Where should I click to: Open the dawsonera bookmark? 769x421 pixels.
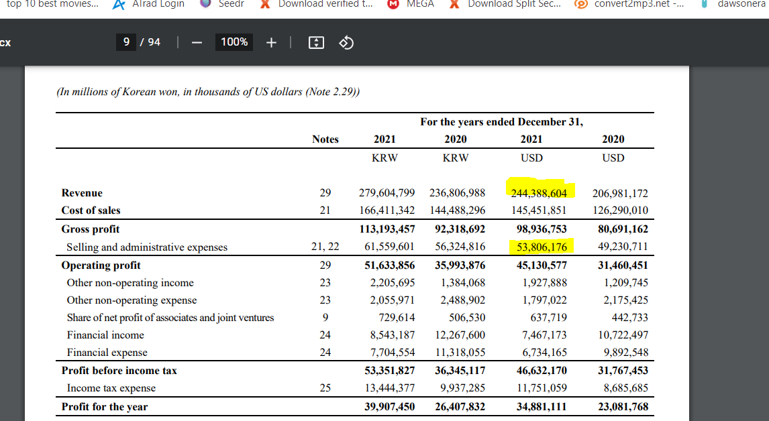(733, 4)
